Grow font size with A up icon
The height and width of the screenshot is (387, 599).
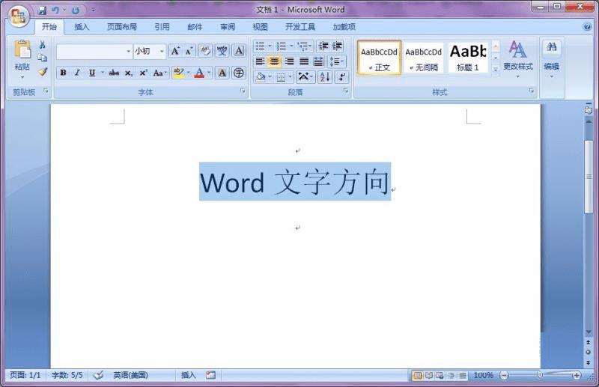175,51
